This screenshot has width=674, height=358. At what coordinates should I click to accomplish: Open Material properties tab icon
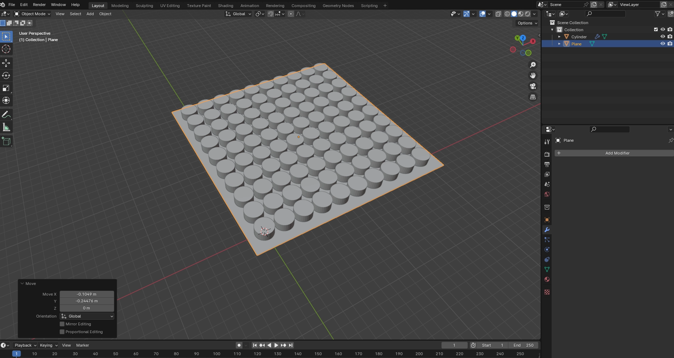[x=547, y=279]
